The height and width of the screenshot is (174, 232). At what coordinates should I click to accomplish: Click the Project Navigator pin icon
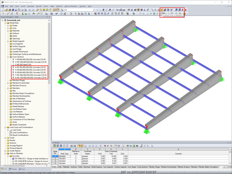tap(47, 17)
